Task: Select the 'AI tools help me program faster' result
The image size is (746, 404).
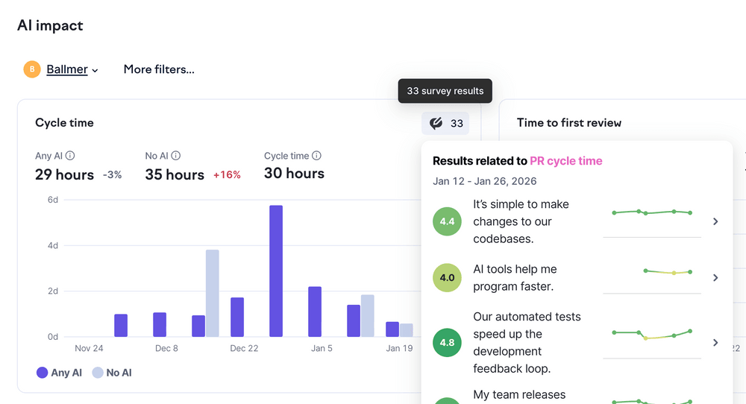Action: (515, 277)
